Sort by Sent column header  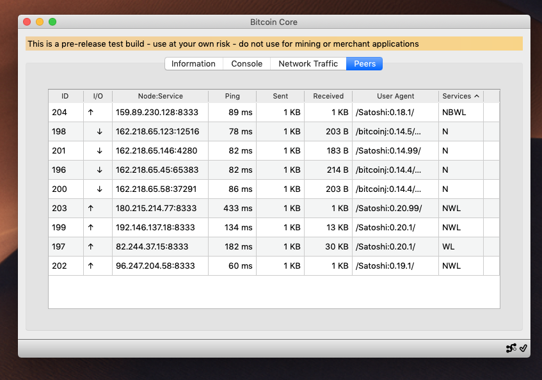[280, 96]
